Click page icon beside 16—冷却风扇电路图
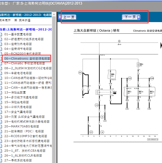 coord(1,107)
